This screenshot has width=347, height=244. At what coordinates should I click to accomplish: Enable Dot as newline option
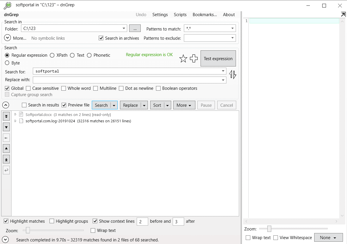pos(121,88)
